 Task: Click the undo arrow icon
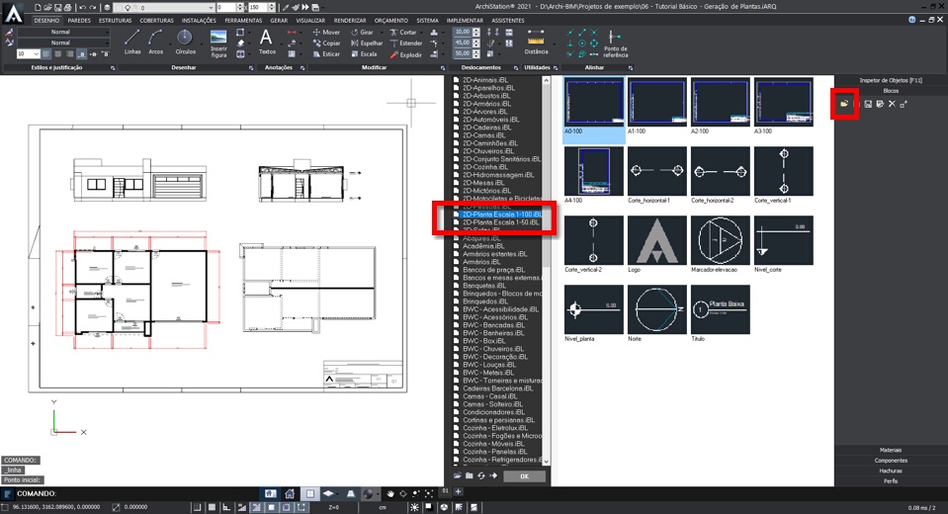[82, 7]
